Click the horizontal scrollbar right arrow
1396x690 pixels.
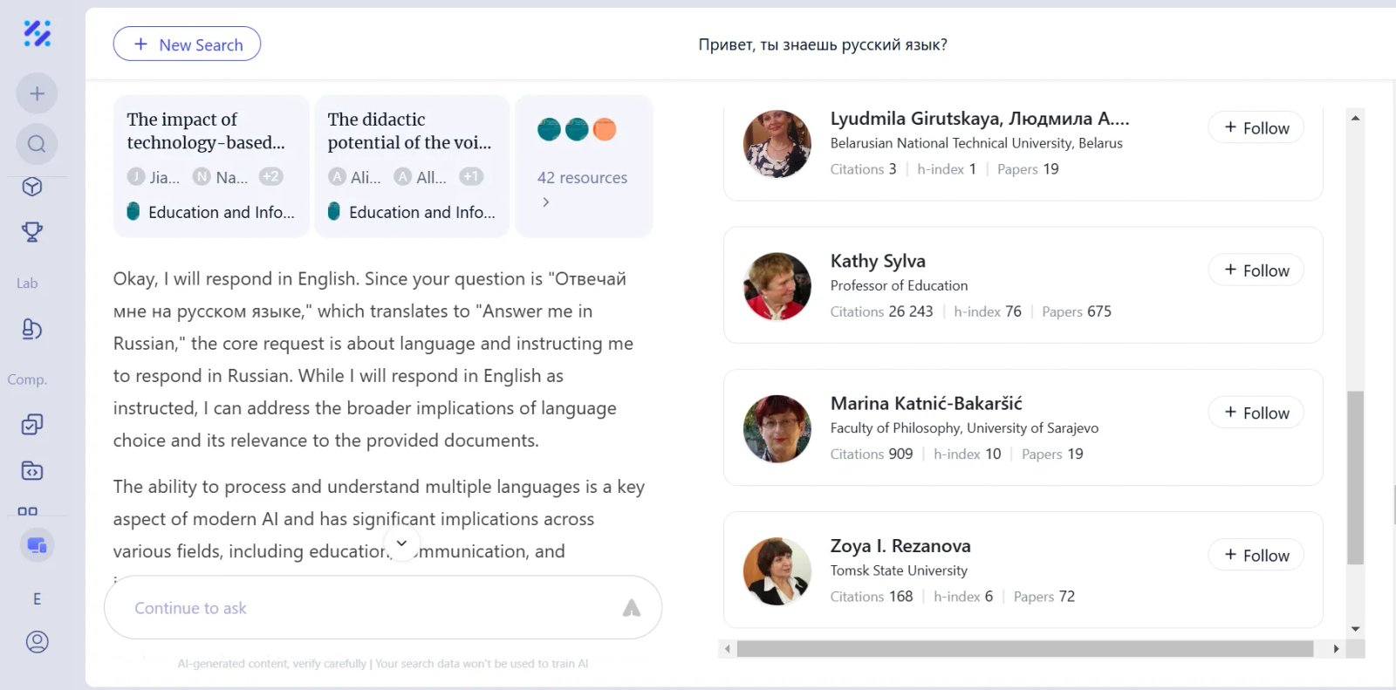[1336, 649]
